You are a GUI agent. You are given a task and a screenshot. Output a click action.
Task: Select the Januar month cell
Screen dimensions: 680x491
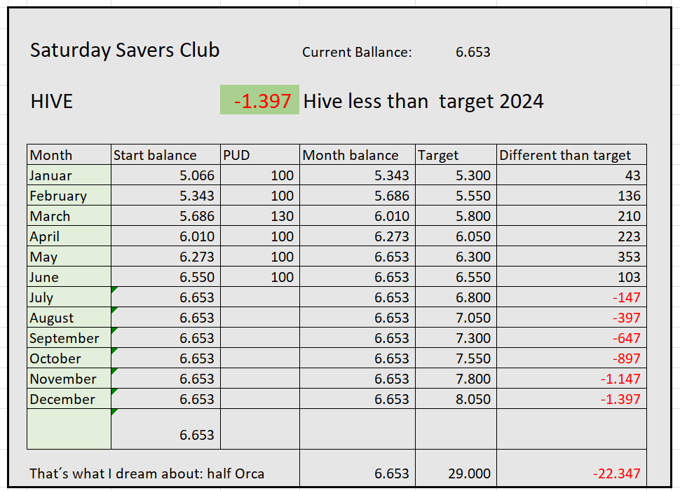tap(69, 175)
